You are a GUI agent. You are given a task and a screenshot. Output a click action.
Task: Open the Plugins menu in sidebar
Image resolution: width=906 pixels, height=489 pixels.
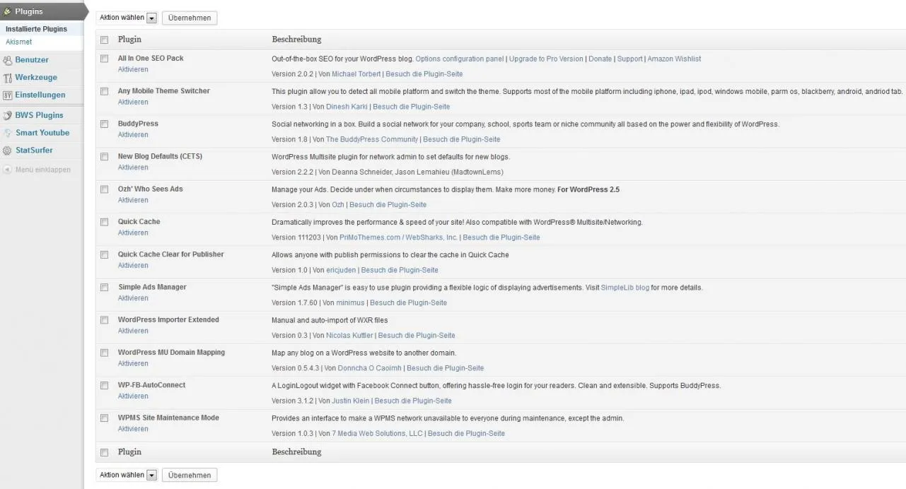(29, 11)
